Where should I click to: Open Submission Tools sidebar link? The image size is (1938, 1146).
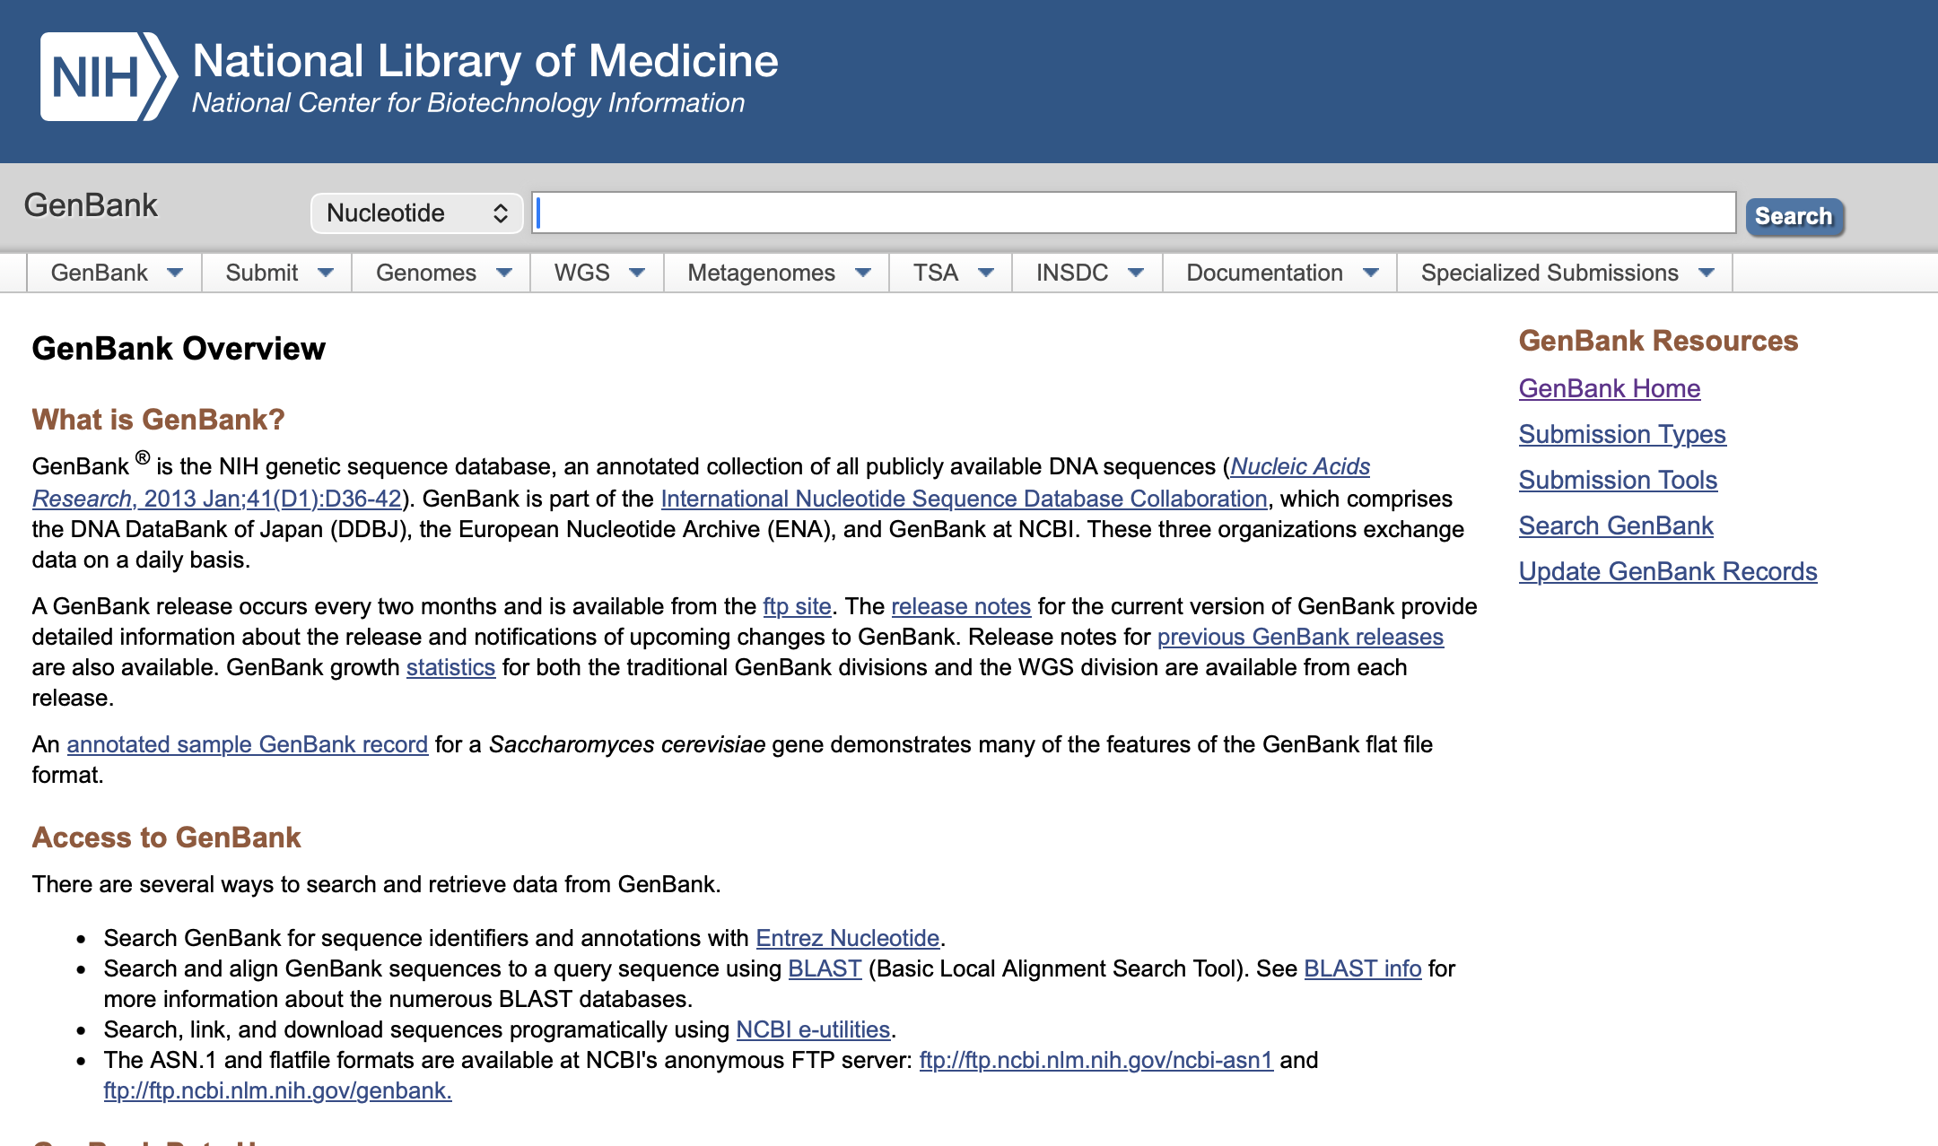[1618, 480]
